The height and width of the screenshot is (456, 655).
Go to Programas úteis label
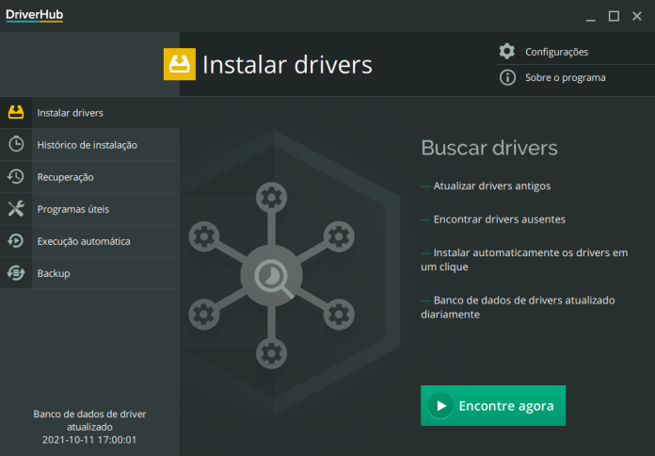click(73, 209)
